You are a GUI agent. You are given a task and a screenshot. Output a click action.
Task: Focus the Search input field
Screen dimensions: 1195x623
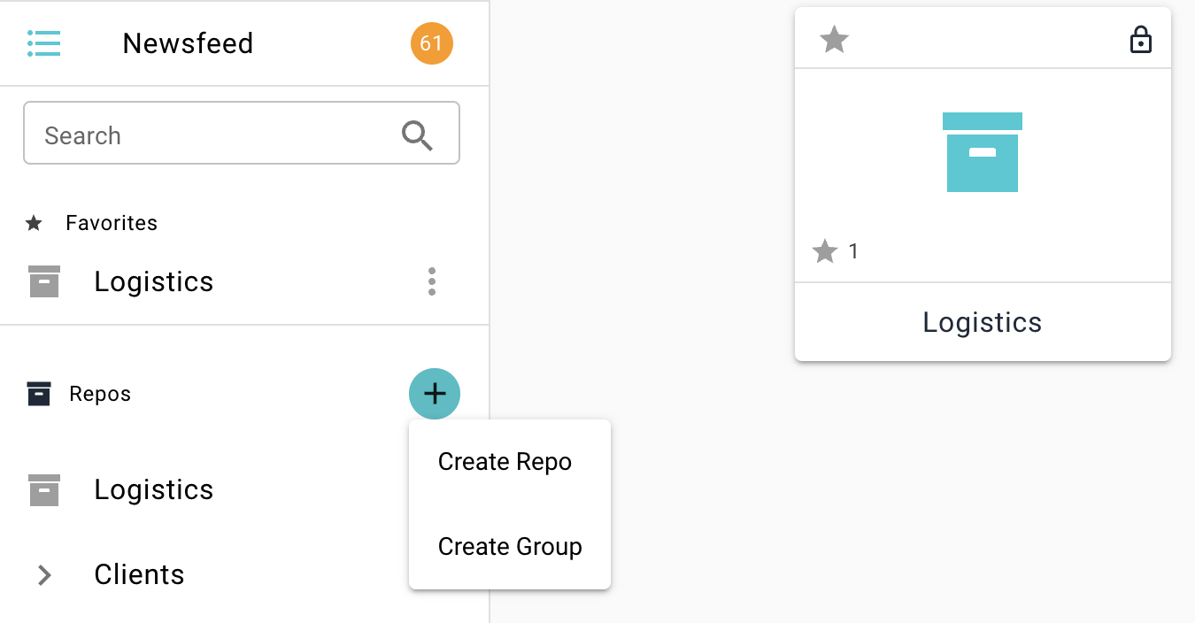coord(212,135)
